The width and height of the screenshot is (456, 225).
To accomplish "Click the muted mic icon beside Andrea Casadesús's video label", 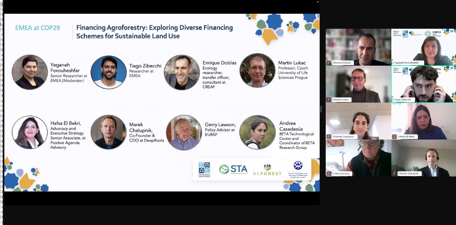I will [329, 136].
